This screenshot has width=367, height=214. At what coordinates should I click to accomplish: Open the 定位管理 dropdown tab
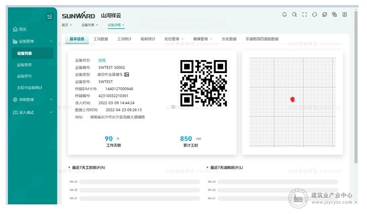click(x=174, y=39)
